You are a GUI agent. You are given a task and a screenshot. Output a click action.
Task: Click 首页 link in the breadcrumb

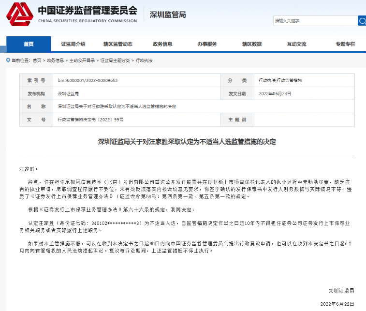pos(37,60)
